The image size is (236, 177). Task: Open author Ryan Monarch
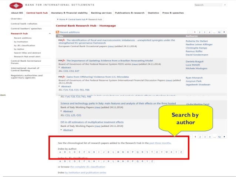[194, 78]
